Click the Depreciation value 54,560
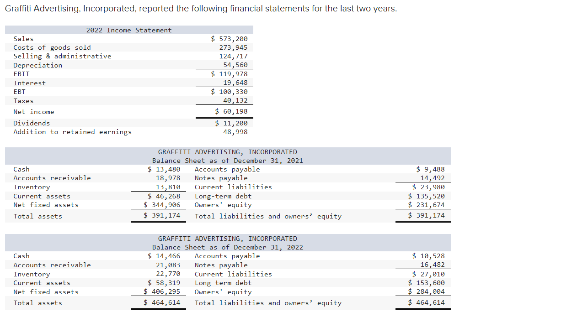561x317 pixels. click(x=238, y=65)
